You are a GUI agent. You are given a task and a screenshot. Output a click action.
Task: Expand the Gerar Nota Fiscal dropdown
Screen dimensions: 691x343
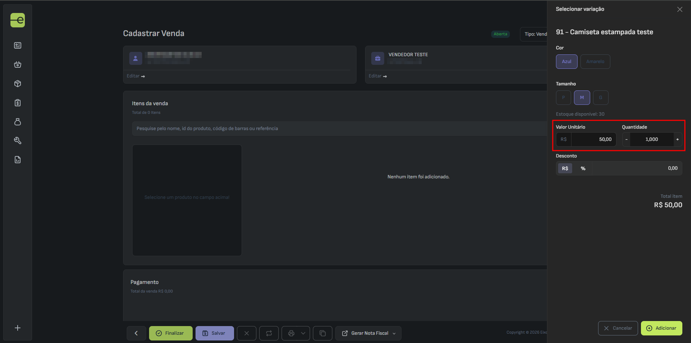coord(394,333)
